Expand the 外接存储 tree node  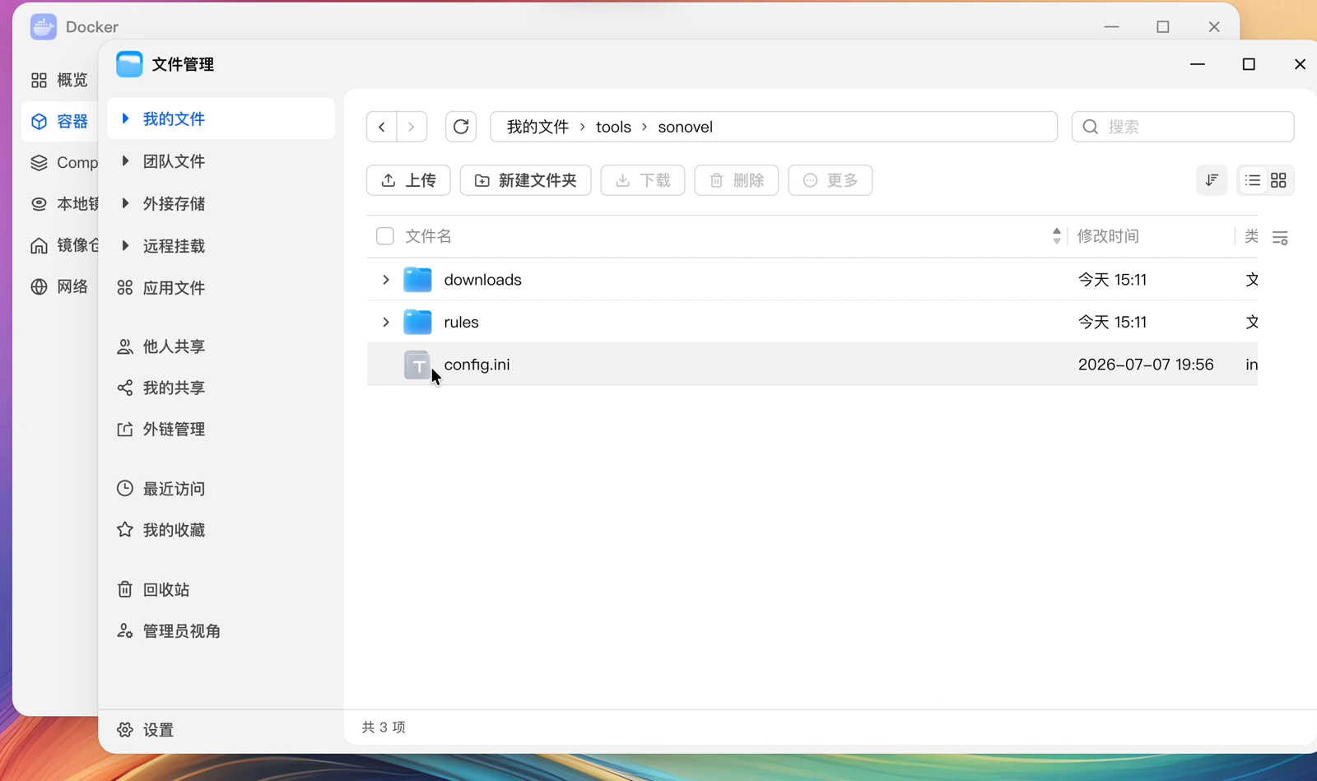125,203
